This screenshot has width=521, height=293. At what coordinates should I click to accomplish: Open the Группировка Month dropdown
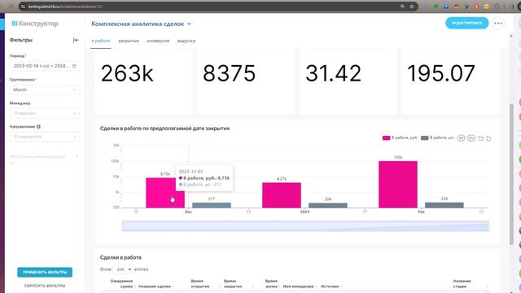click(45, 90)
